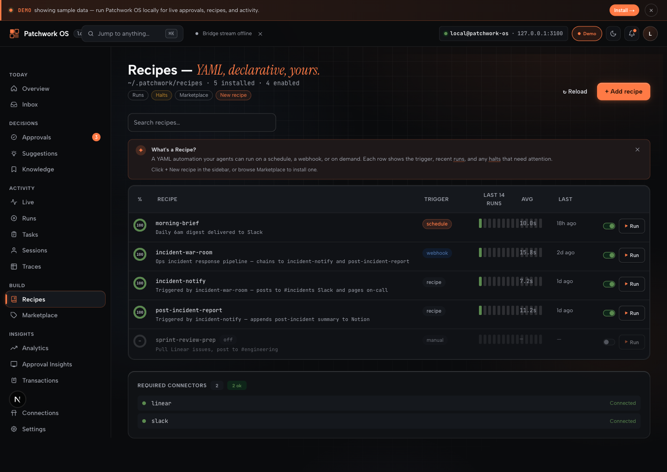Open Traces in the sidebar

56,267
